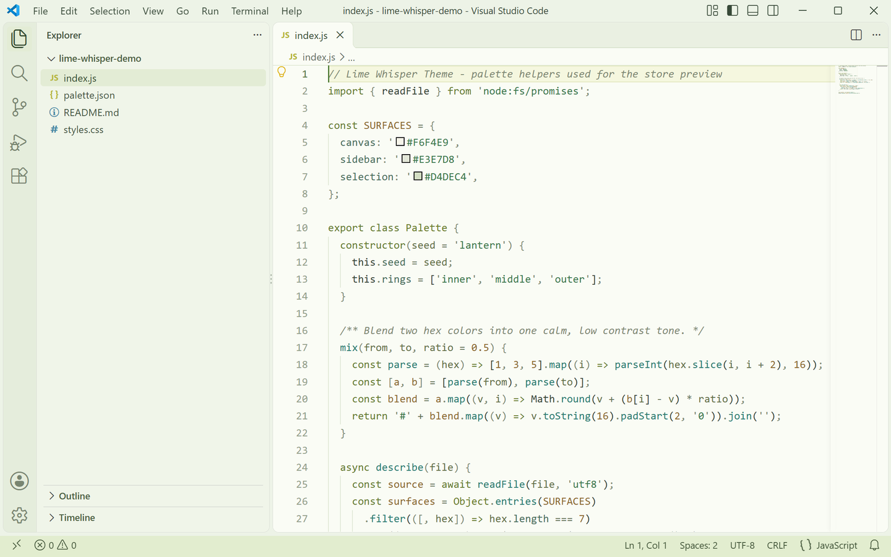Expand the Timeline section
The image size is (891, 557).
click(x=155, y=518)
